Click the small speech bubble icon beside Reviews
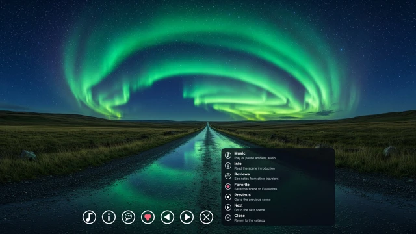Screen dimensions: 416x234 [228, 176]
